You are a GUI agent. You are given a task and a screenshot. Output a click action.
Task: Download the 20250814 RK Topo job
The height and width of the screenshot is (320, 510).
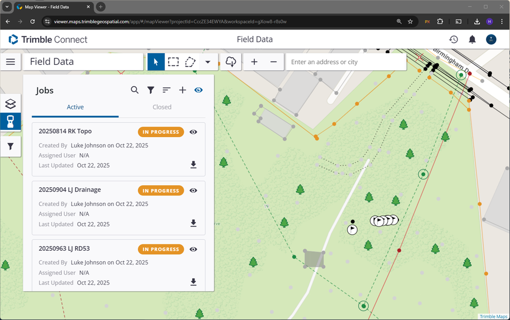point(193,165)
